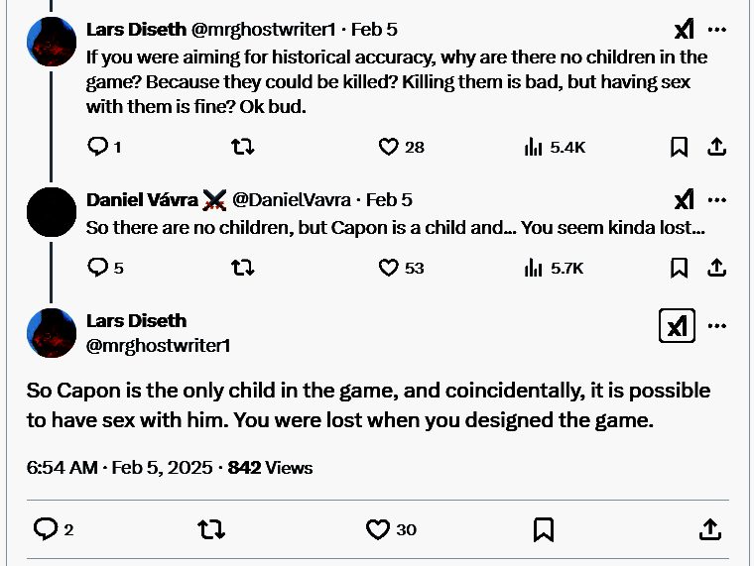Image resolution: width=754 pixels, height=566 pixels.
Task: Open more options on first Lars tweet
Action: click(717, 30)
